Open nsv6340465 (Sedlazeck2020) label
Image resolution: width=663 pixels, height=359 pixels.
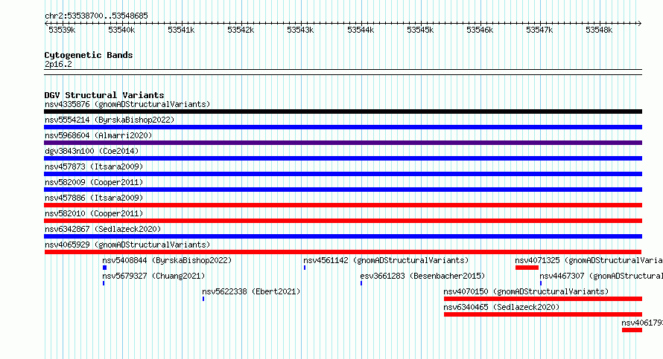click(x=501, y=307)
